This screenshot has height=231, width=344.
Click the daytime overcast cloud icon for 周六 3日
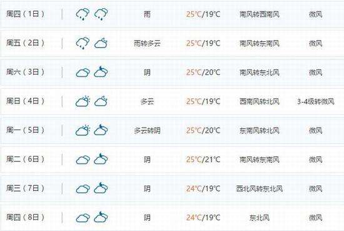83,72
